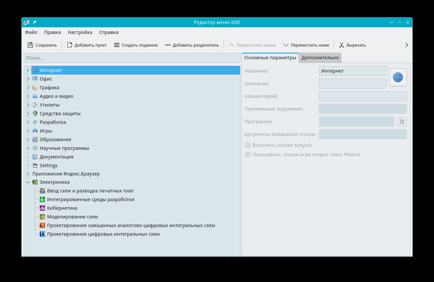Expand the Образование category
434x282 pixels.
(28, 140)
